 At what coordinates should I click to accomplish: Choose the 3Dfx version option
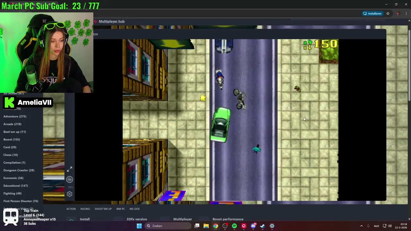136,219
